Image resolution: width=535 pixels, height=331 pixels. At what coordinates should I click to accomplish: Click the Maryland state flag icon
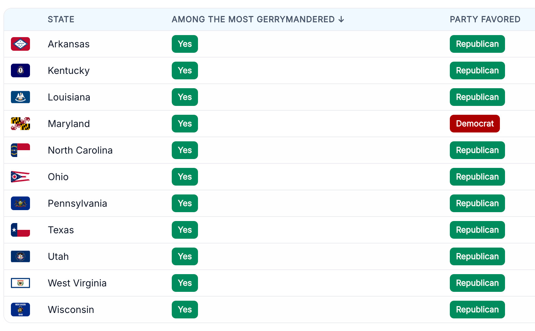[20, 124]
